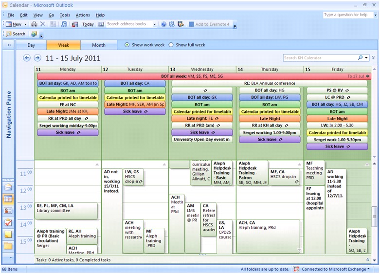Go to previous week arrow
The width and height of the screenshot is (380, 274).
27,58
